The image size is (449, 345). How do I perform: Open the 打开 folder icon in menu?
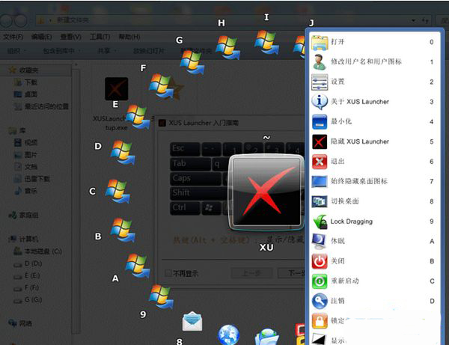pos(320,43)
